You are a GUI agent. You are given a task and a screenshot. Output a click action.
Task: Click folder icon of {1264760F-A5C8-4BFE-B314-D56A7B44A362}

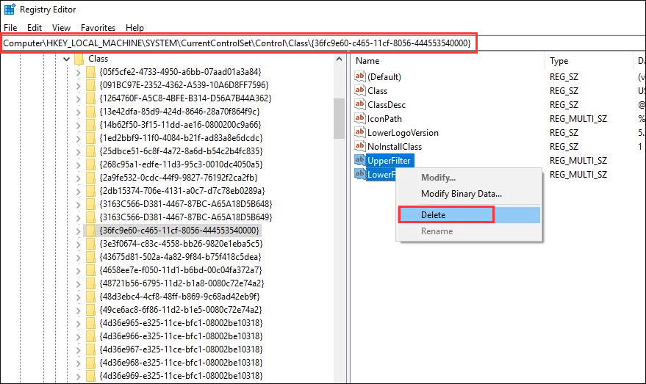coord(91,98)
